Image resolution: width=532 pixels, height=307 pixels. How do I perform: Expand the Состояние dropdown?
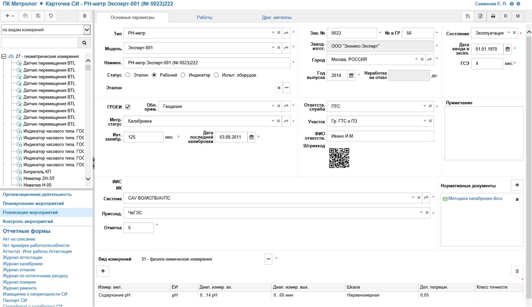point(508,33)
